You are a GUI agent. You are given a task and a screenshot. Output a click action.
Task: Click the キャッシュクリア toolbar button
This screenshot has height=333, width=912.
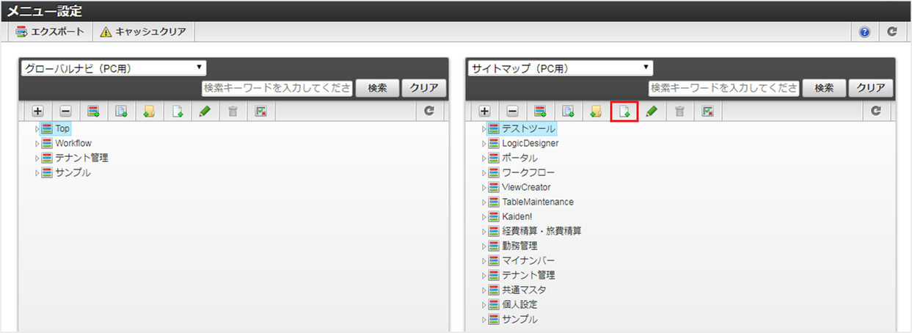pyautogui.click(x=143, y=32)
